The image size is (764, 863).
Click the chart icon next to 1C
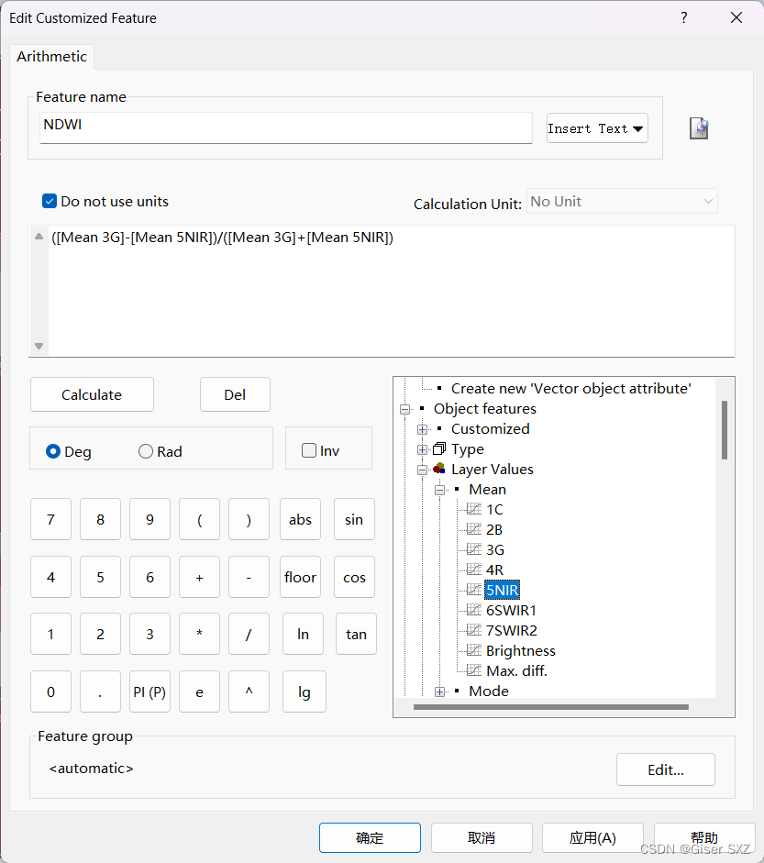[474, 509]
